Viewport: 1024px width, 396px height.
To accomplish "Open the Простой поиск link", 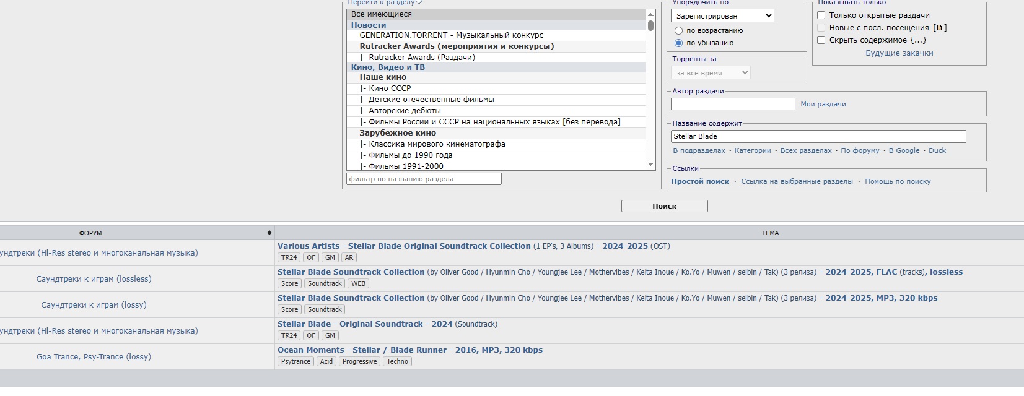I will (700, 181).
